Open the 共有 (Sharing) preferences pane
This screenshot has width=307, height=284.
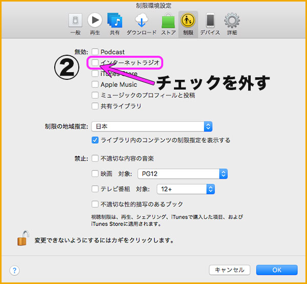tap(115, 24)
